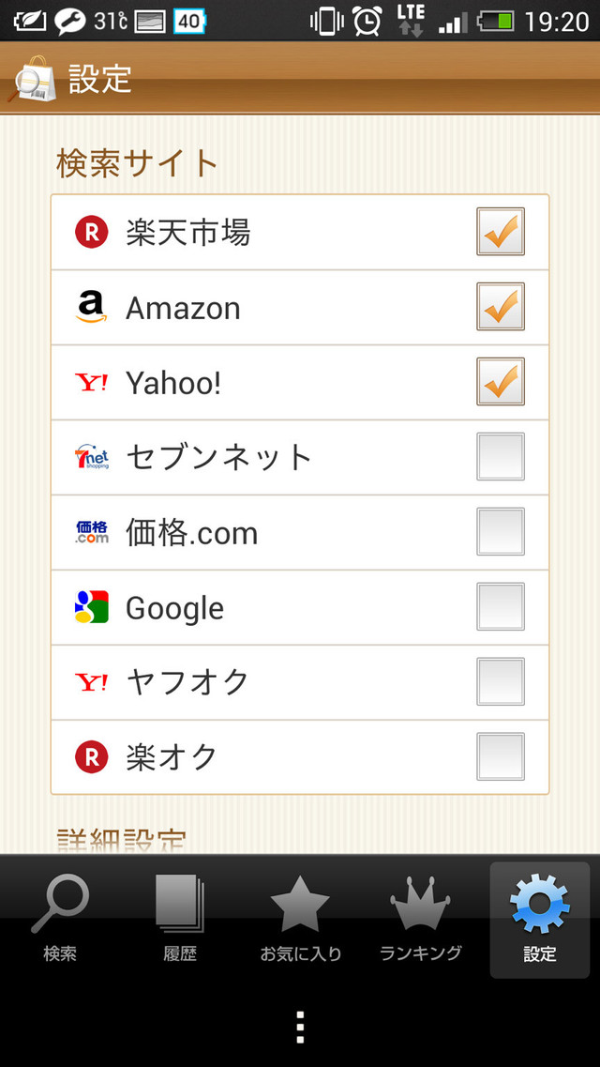Image resolution: width=600 pixels, height=1067 pixels.
Task: Tap the Rakuten Ichiba red R icon
Action: [x=92, y=232]
